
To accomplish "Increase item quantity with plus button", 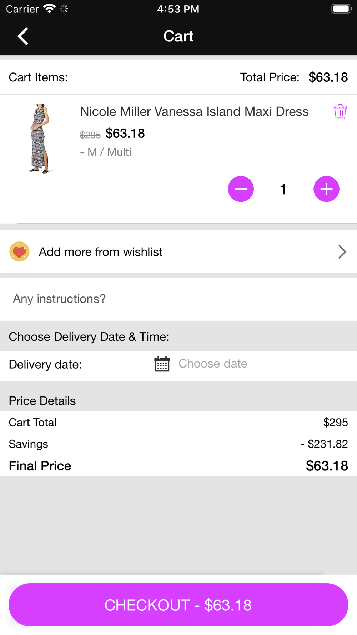I will pyautogui.click(x=326, y=189).
